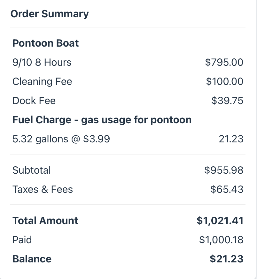Select the Pontoon Boat item title
This screenshot has height=279, width=257.
coord(46,43)
